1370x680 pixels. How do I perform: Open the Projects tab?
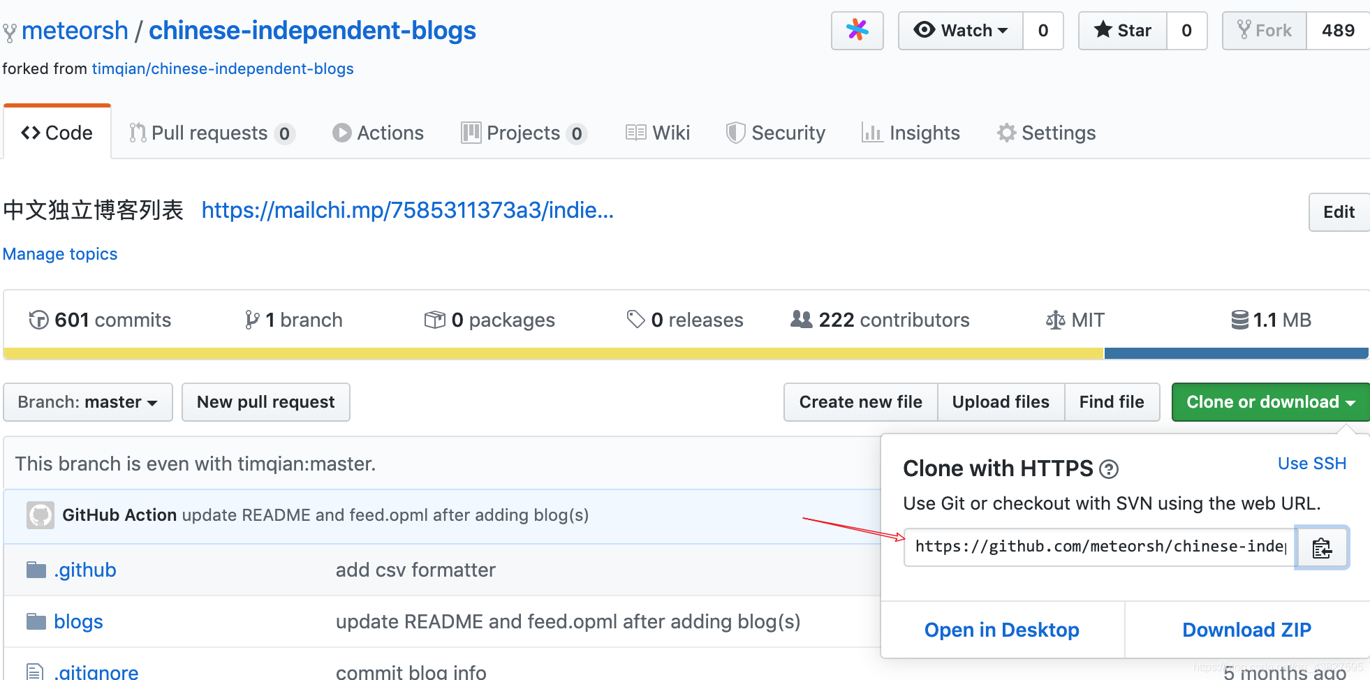[524, 133]
